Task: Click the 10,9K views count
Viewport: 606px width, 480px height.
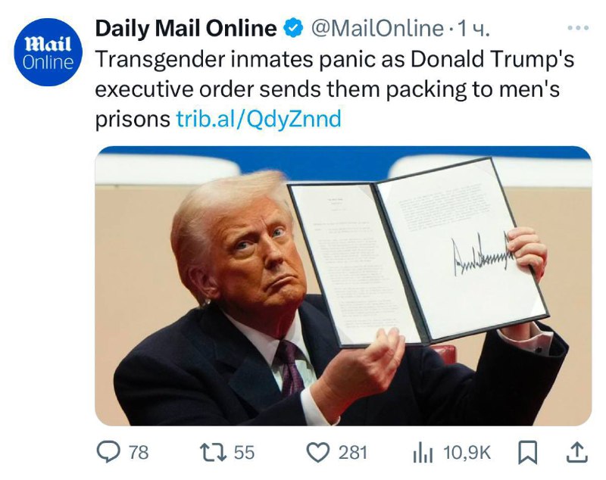Action: (x=467, y=452)
